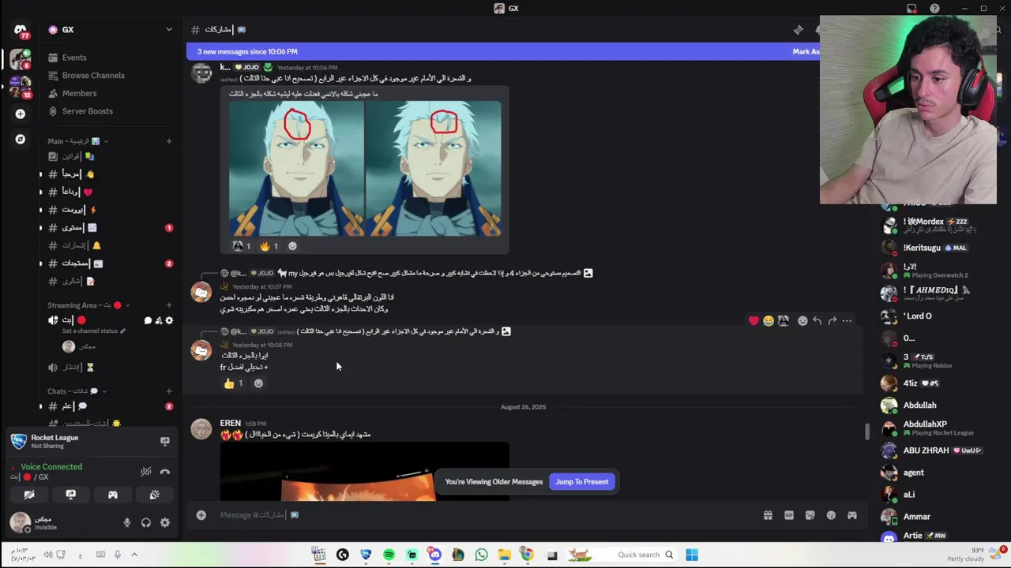Open Discover servers compass icon

20,139
